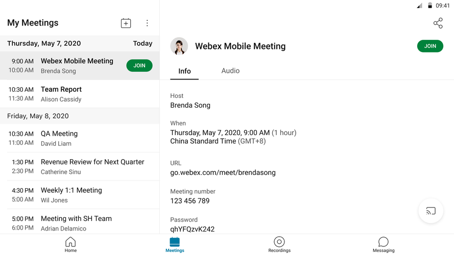Open the QA Meeting entry
Viewport: 454px width, 255px height.
click(x=80, y=138)
